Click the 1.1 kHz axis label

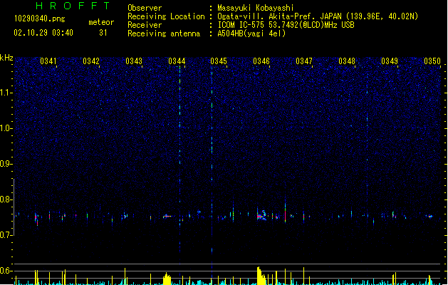6,93
